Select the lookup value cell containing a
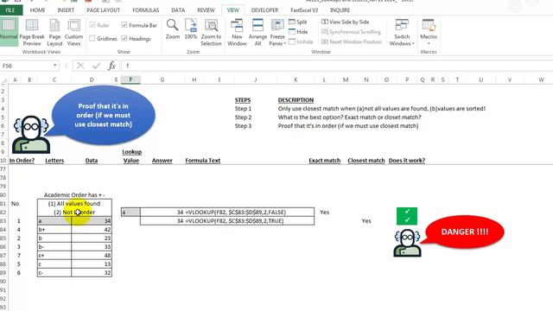Viewport: 553px width, 311px height. [x=130, y=213]
